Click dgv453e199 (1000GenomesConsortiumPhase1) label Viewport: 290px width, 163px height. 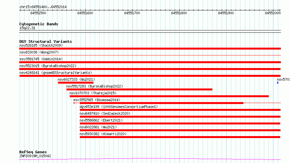[x=119, y=107]
